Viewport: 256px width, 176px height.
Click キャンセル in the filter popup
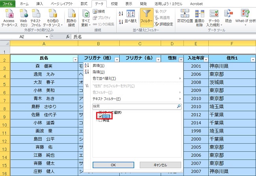pyautogui.click(x=160, y=165)
